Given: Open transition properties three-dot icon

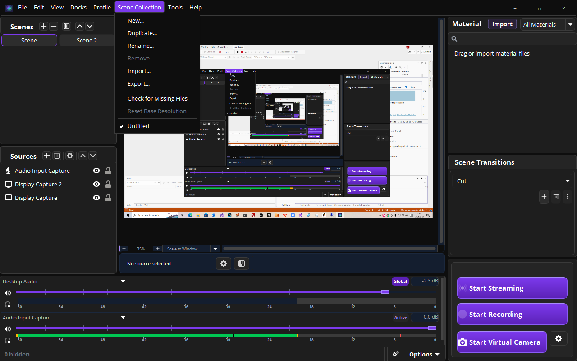Looking at the screenshot, I should (x=568, y=197).
